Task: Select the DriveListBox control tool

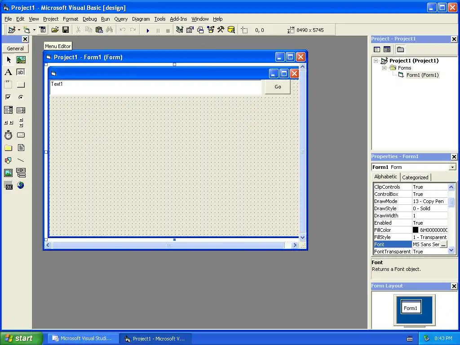Action: [x=21, y=135]
